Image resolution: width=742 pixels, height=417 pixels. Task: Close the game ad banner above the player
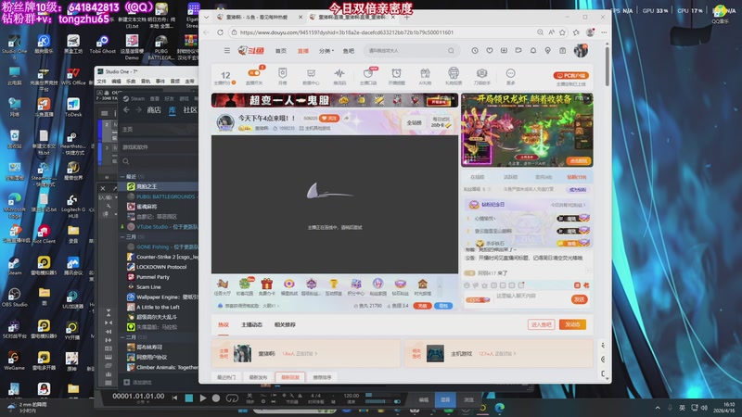(453, 98)
